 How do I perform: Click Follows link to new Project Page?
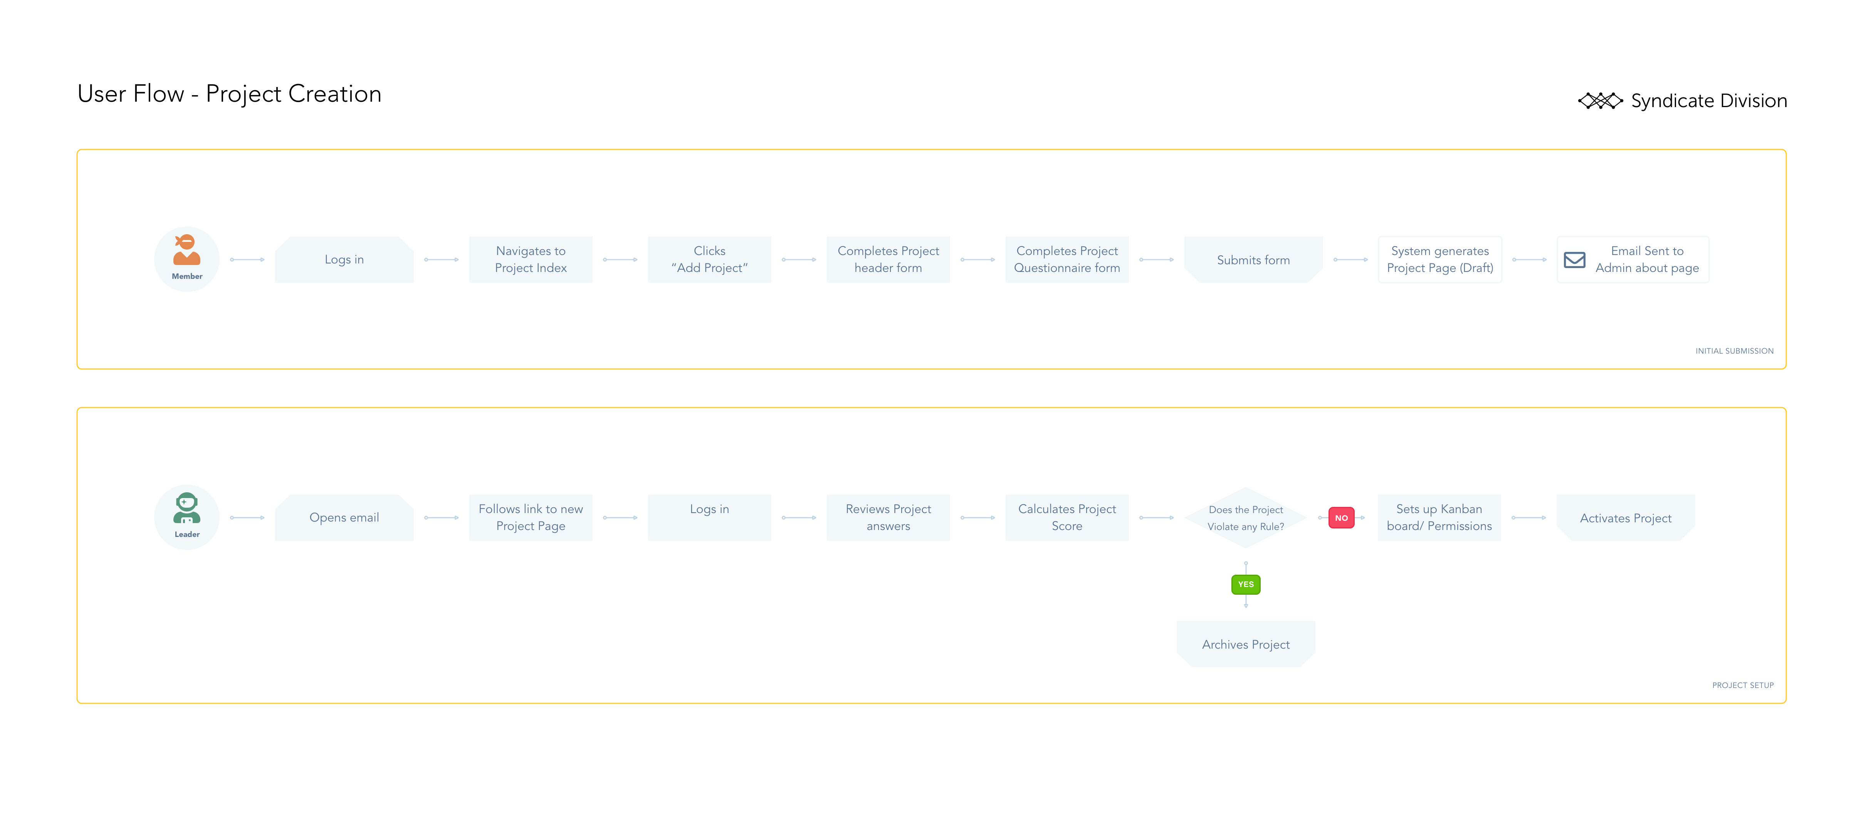530,518
